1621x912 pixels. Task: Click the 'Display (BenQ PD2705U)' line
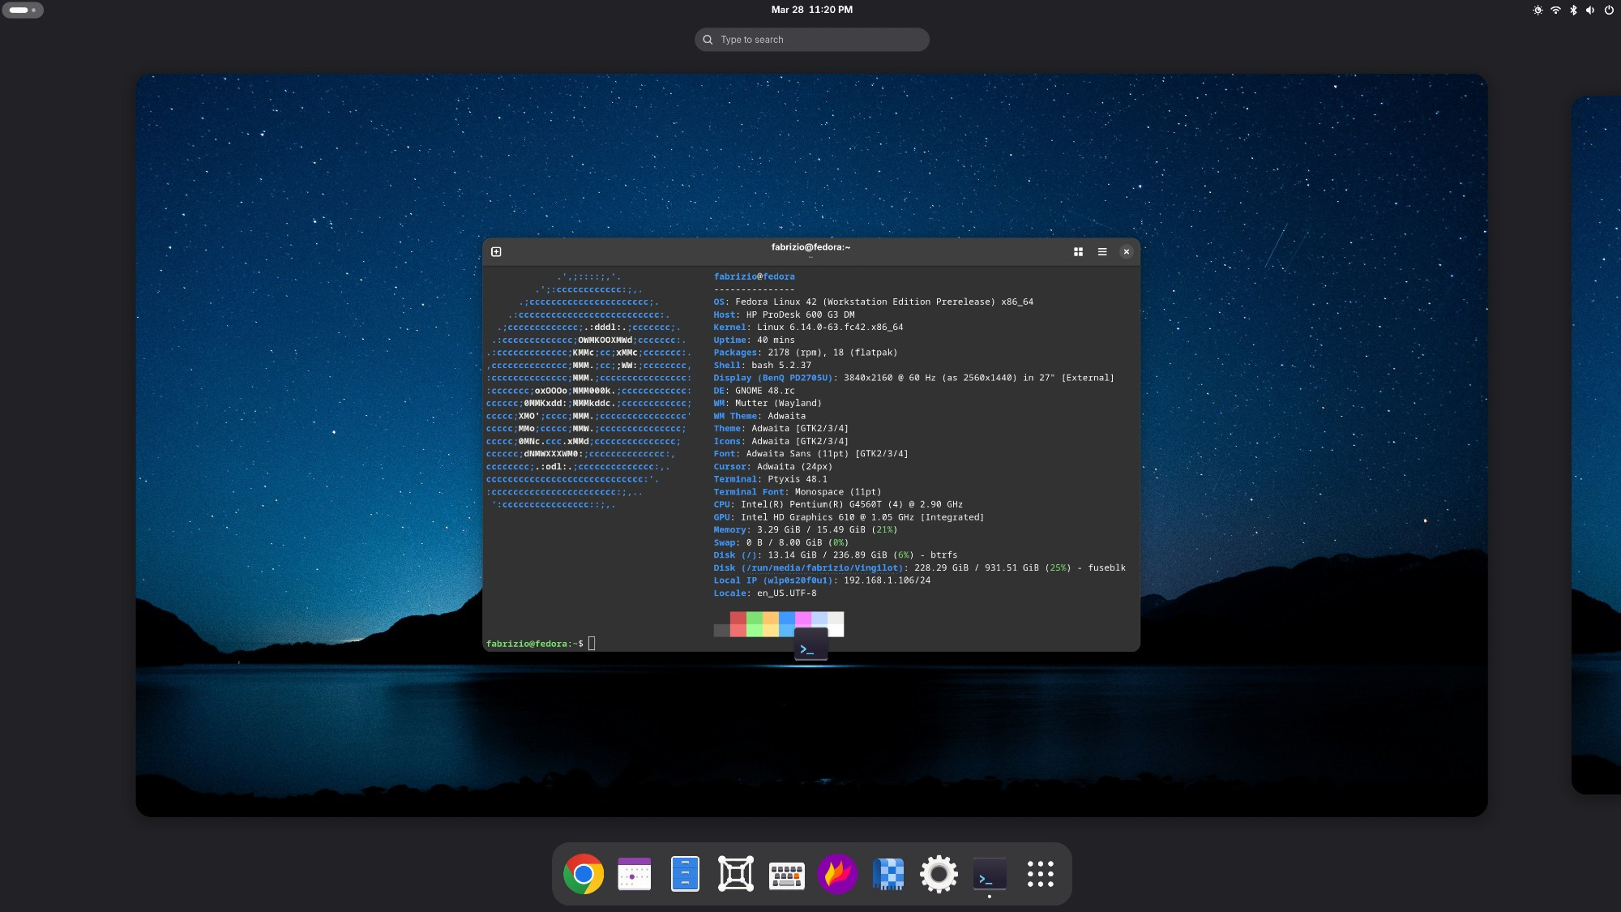tap(913, 378)
